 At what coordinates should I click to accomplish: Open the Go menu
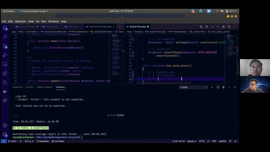click(x=38, y=22)
